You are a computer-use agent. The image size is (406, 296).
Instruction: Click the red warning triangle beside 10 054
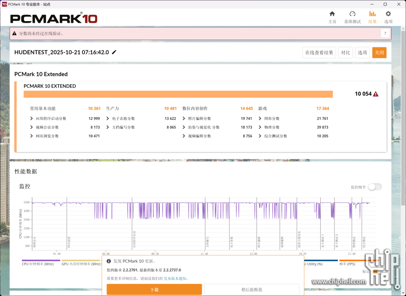click(x=375, y=94)
